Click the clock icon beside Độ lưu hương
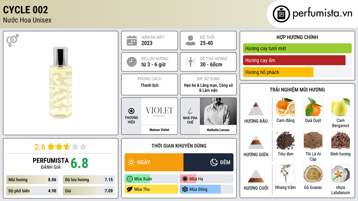 [x=132, y=62]
